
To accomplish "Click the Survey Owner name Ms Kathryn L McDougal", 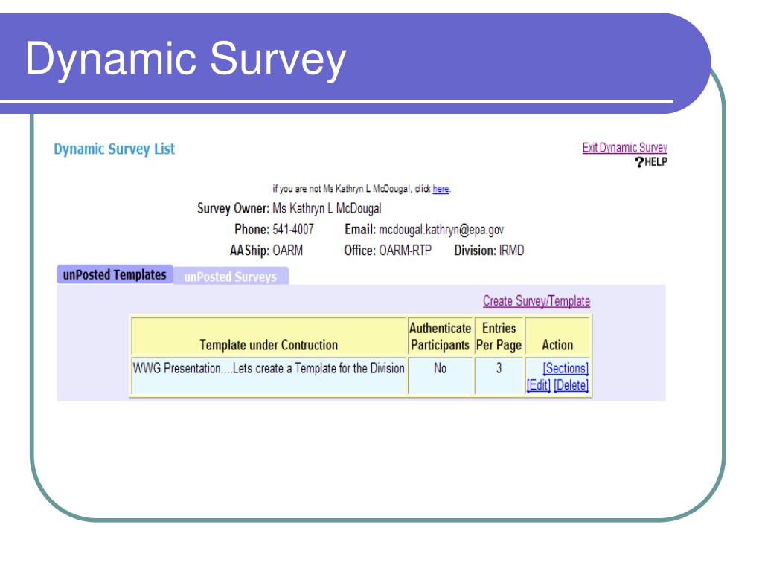I will tap(327, 209).
